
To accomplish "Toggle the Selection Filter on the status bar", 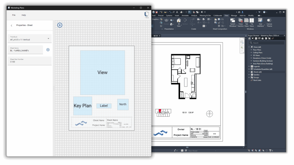I will [270, 150].
